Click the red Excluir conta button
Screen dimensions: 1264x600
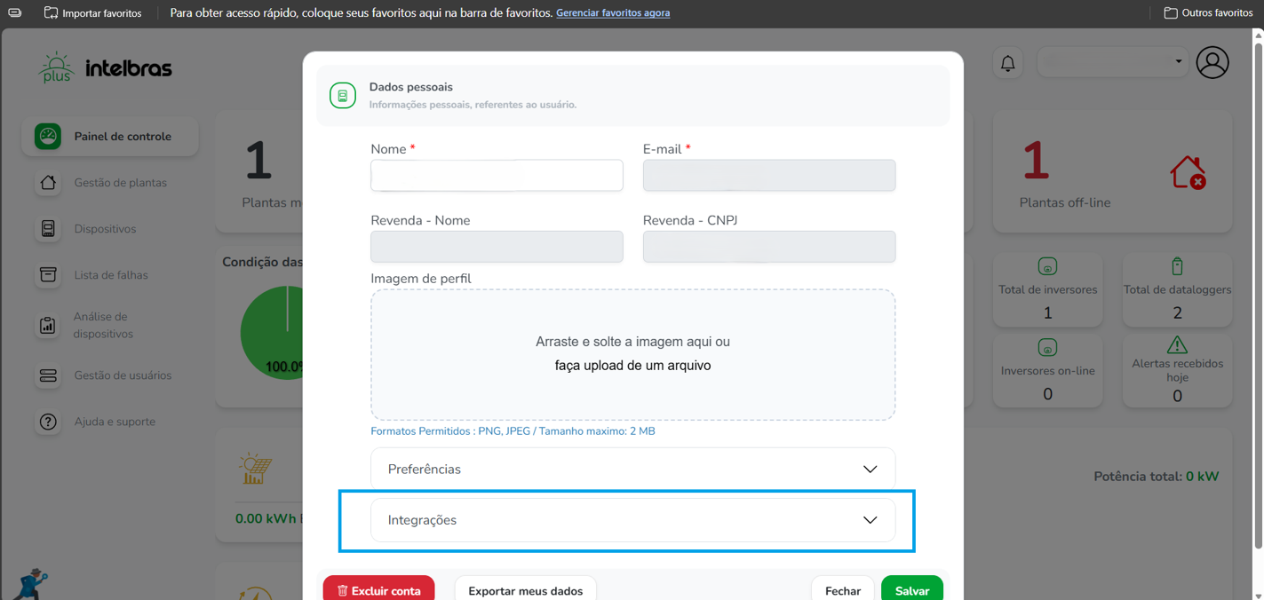(x=378, y=590)
